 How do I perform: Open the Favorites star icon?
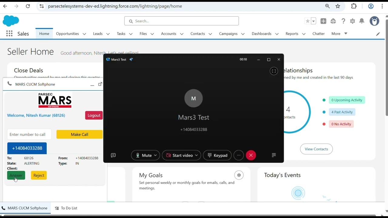308,21
